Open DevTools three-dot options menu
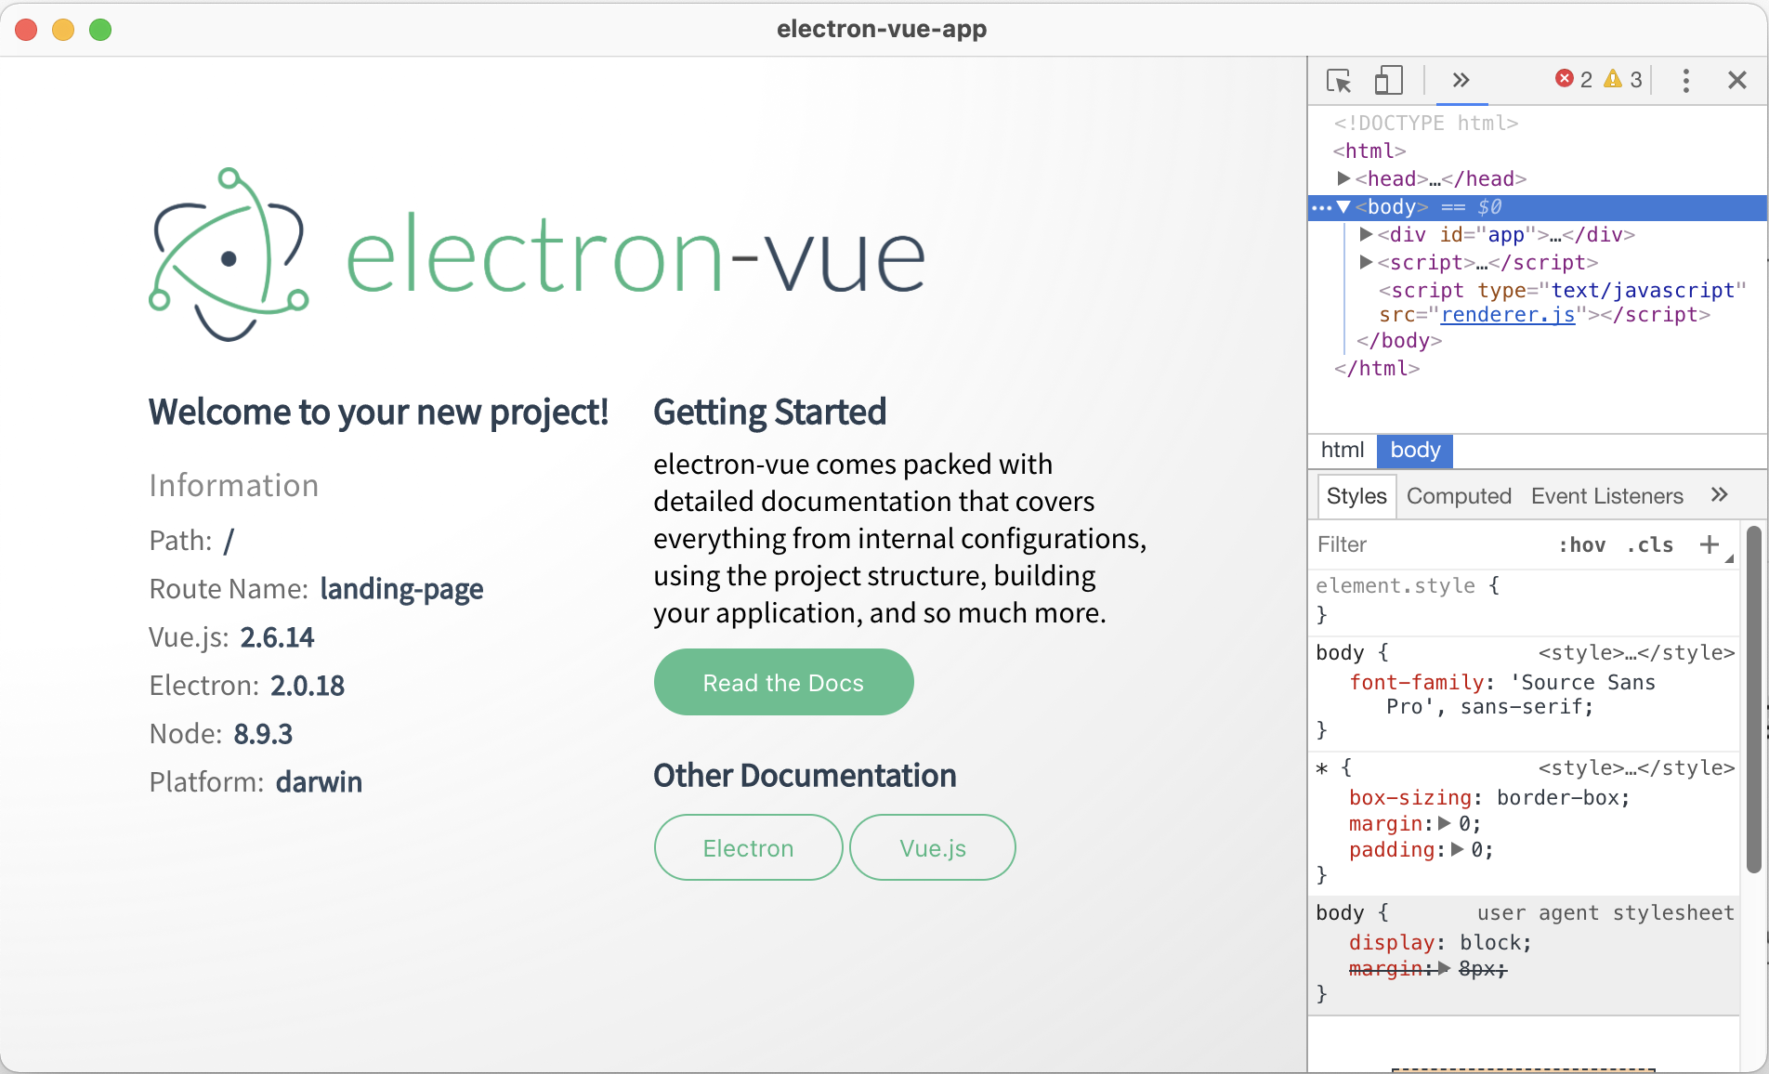This screenshot has width=1769, height=1074. click(x=1686, y=81)
